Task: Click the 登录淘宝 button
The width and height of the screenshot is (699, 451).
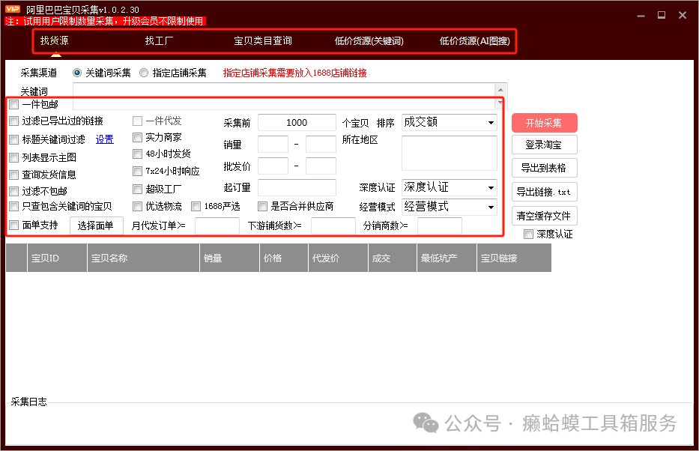Action: click(x=545, y=145)
